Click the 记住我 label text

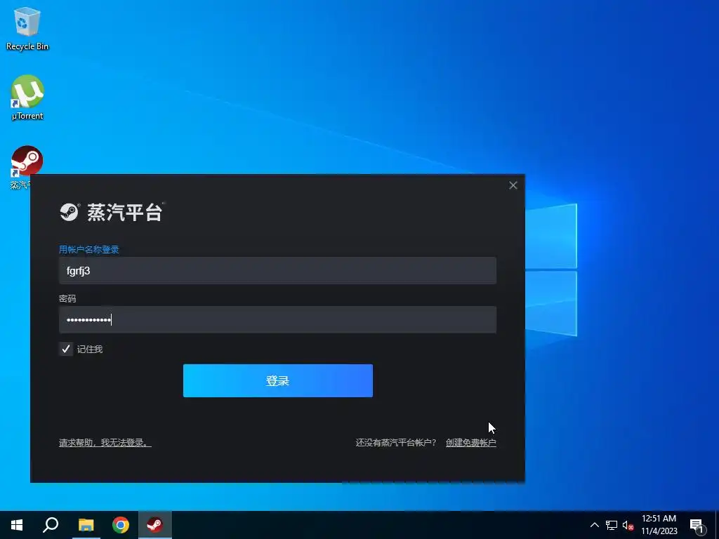(90, 350)
